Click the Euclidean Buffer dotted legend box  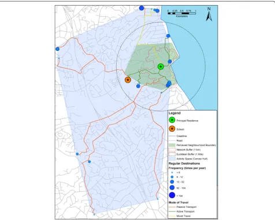[172, 154]
